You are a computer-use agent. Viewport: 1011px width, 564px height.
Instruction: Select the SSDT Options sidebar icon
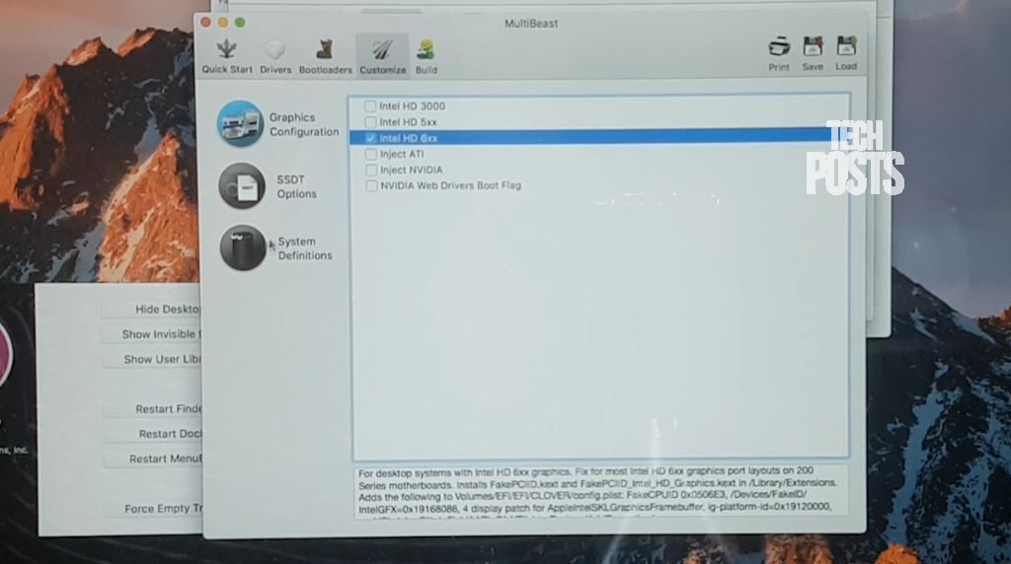[x=242, y=186]
